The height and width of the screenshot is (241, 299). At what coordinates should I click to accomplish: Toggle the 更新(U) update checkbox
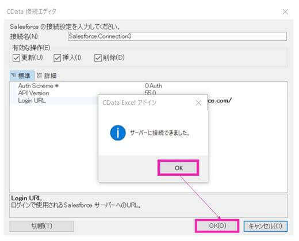[16, 58]
